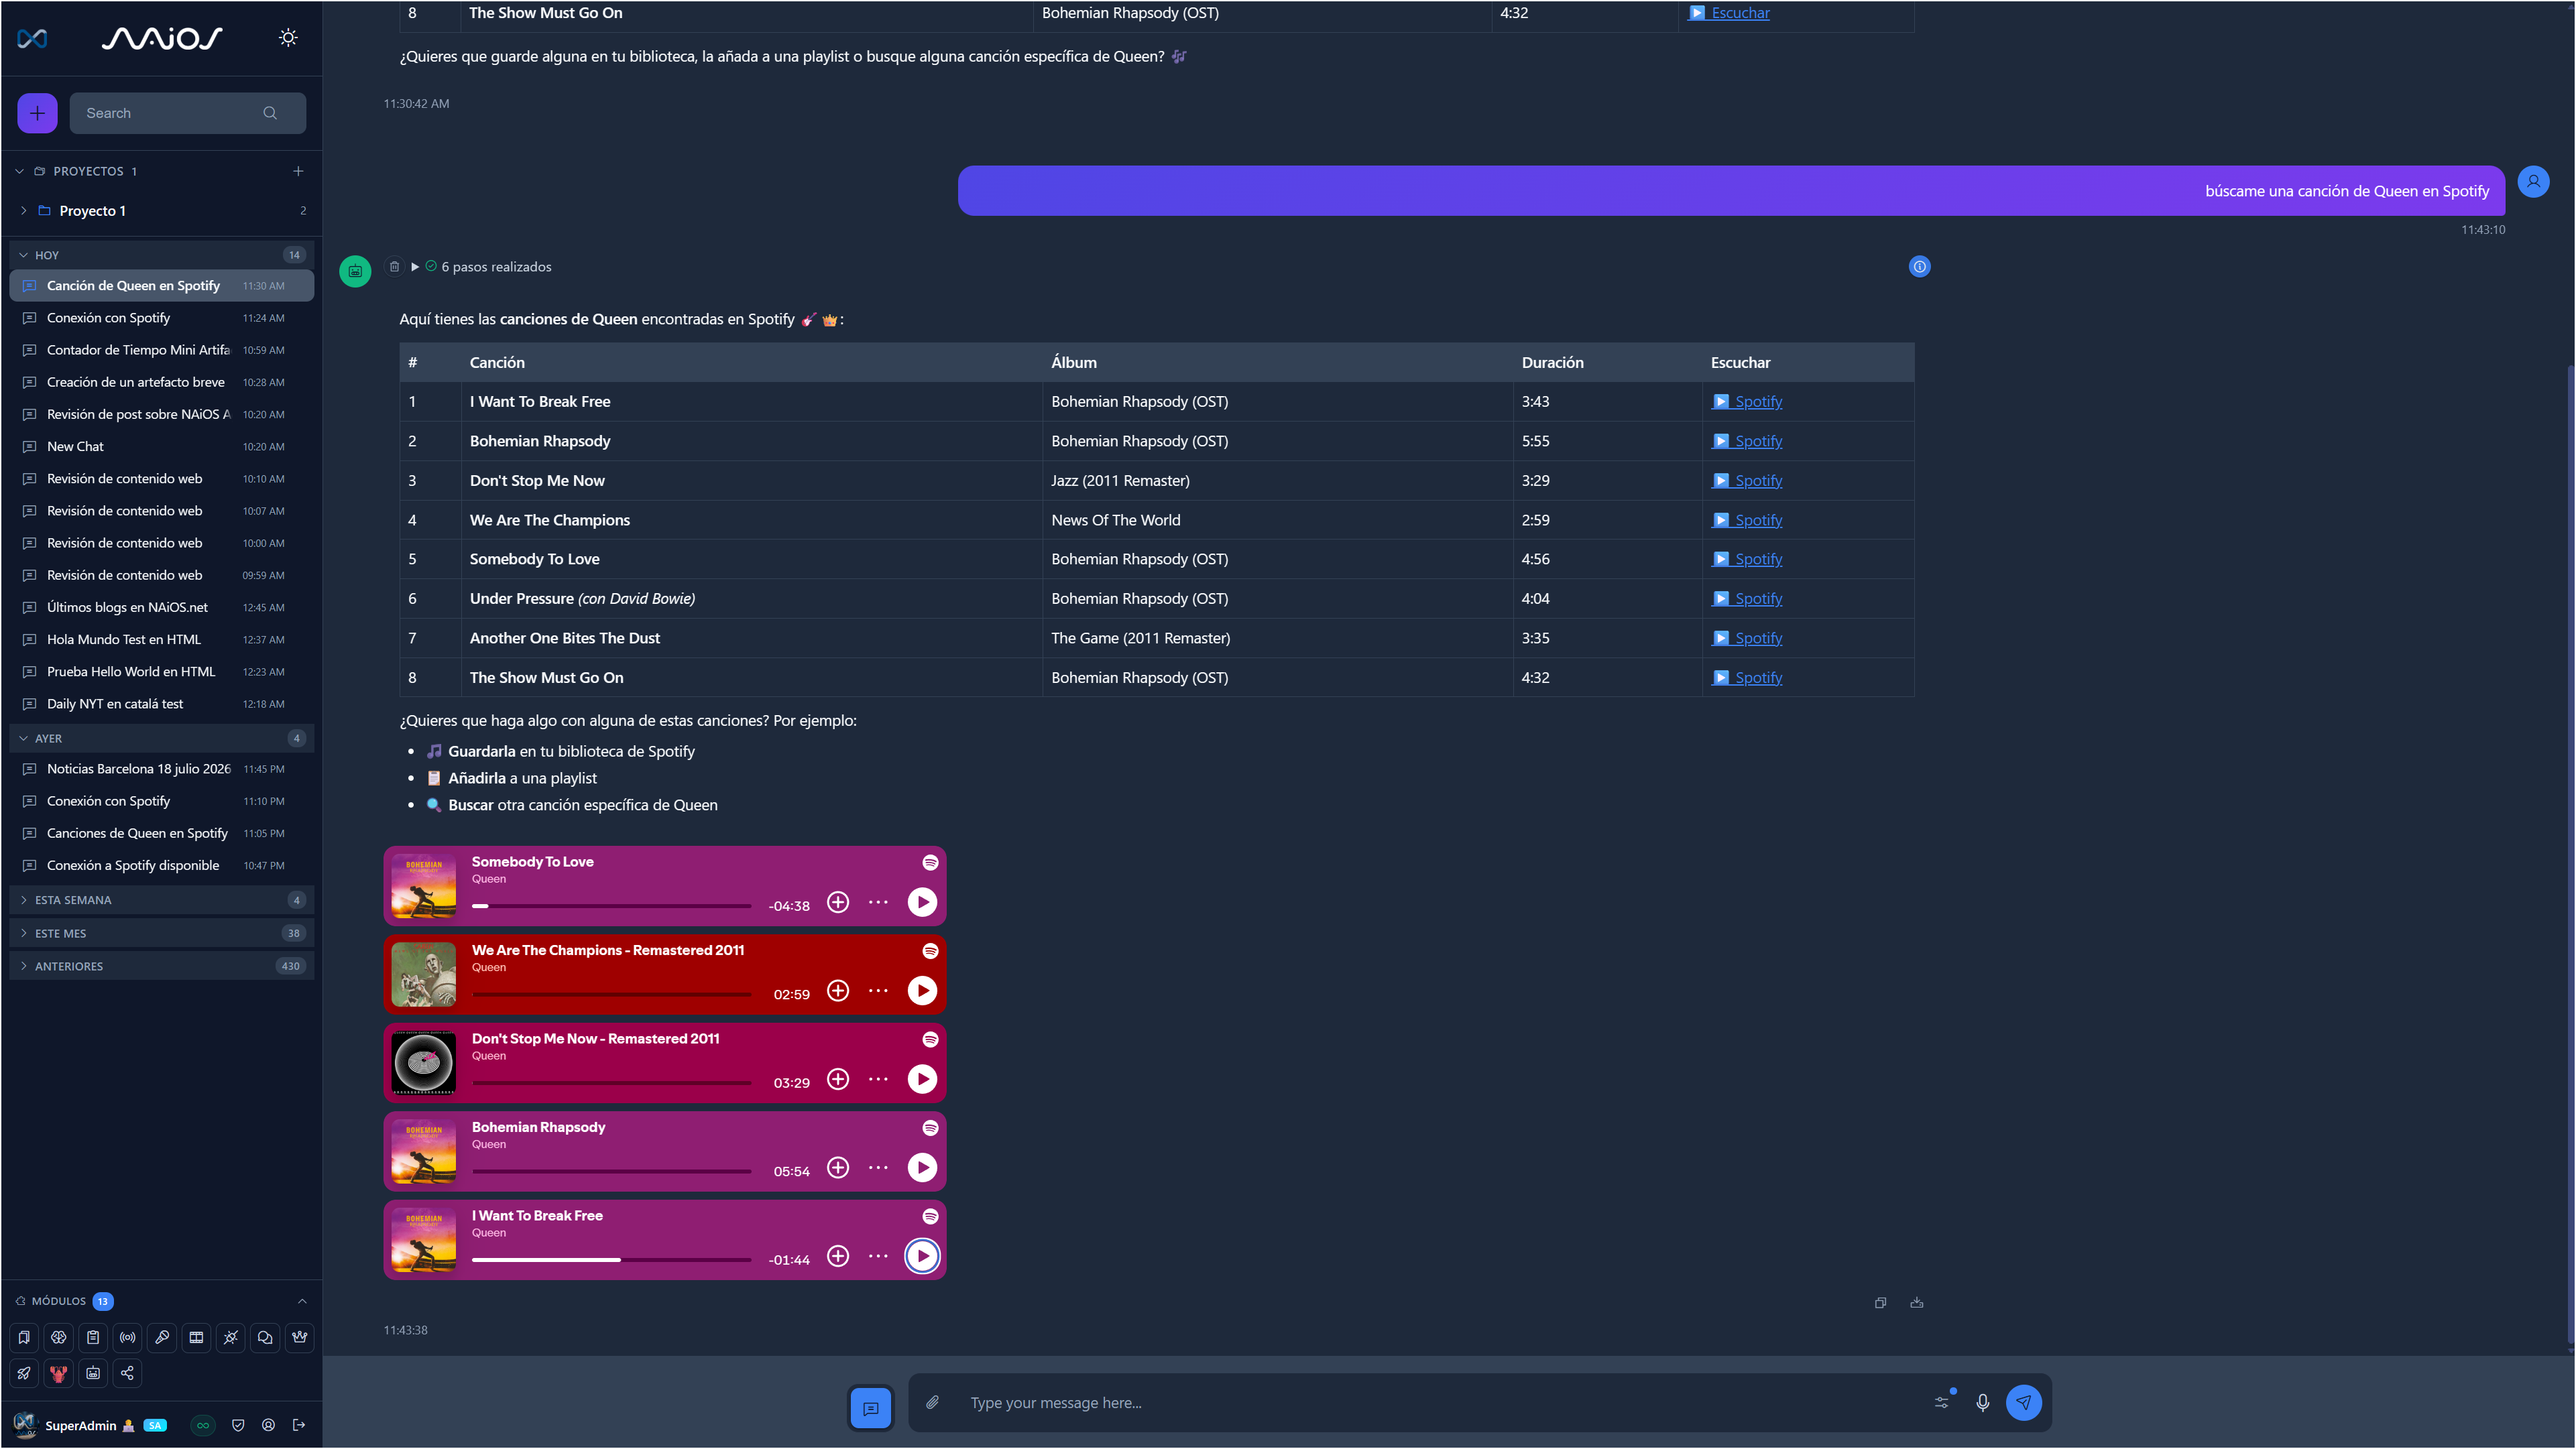Image resolution: width=2576 pixels, height=1449 pixels.
Task: Seek in Somebody To Love progress bar
Action: click(611, 906)
